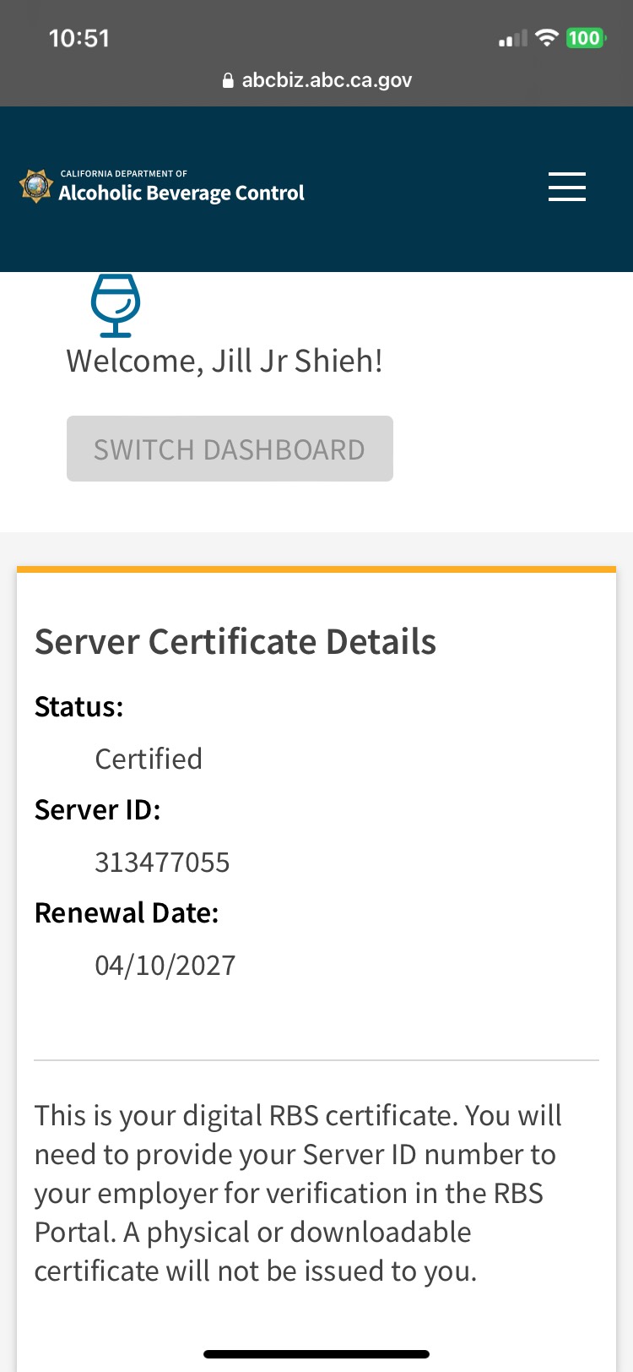The height and width of the screenshot is (1372, 633).
Task: Click the Alcoholic Beverage Control title link
Action: [x=181, y=193]
